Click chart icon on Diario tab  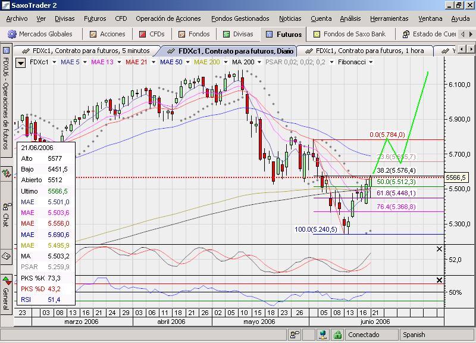(x=171, y=51)
